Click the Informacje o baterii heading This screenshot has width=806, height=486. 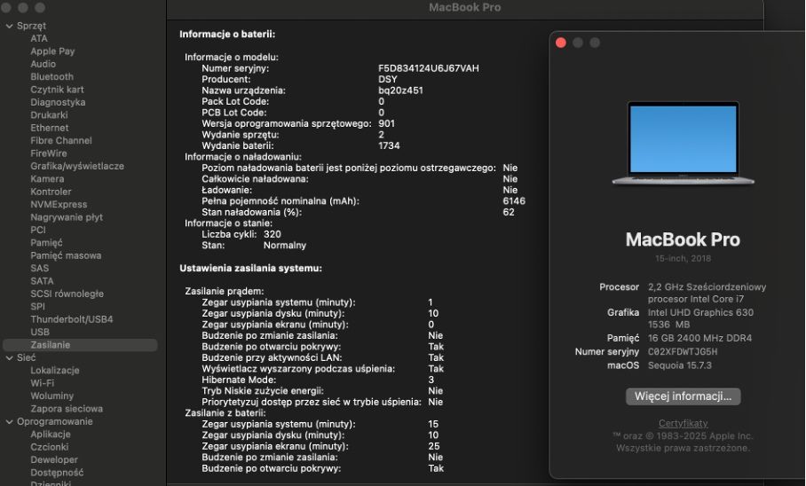point(227,35)
